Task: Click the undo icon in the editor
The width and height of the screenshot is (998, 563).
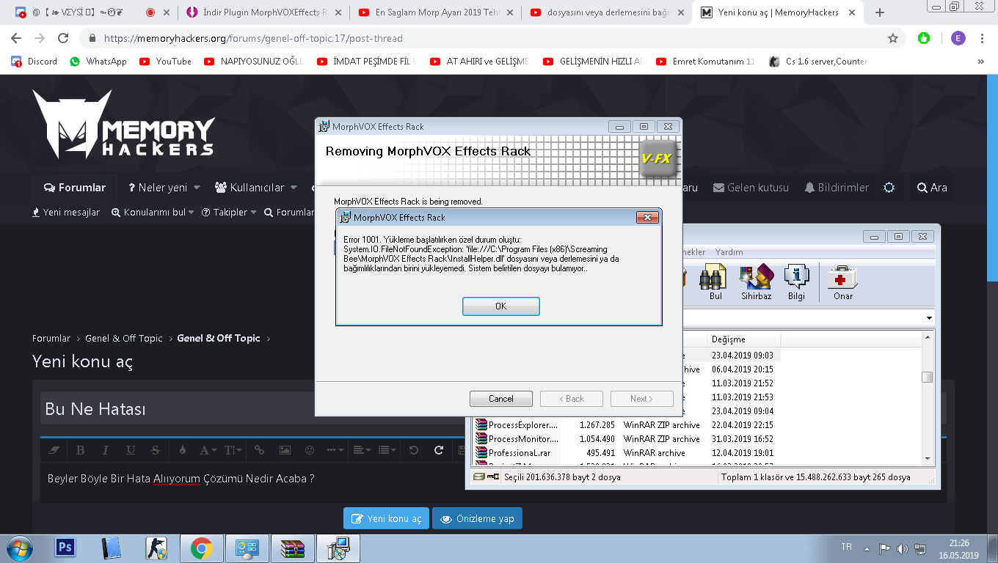Action: 414,450
